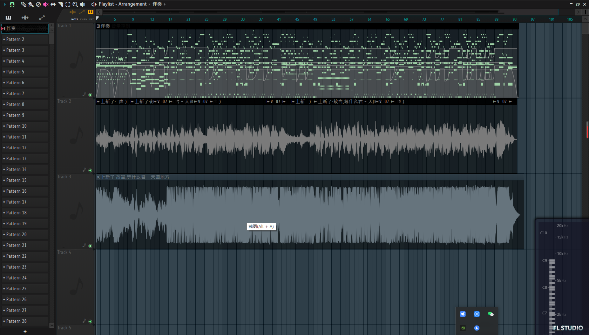Open the Track 3 audio clip menu icon

click(x=98, y=177)
